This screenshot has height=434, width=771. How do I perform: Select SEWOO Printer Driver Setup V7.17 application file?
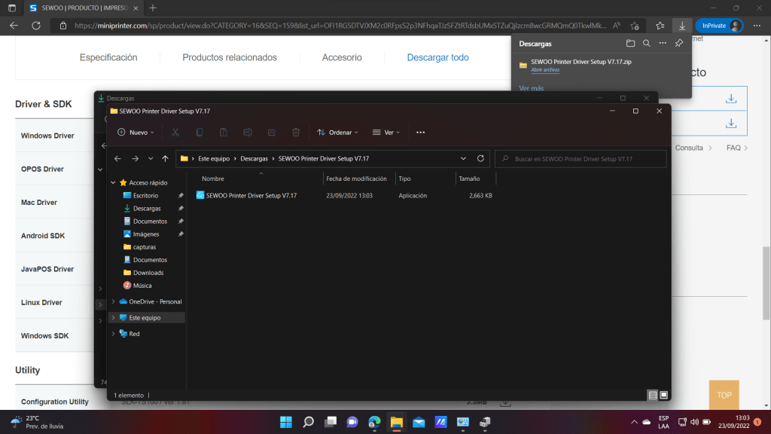(x=251, y=196)
